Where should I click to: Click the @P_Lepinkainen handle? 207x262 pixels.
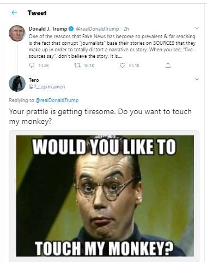47,87
